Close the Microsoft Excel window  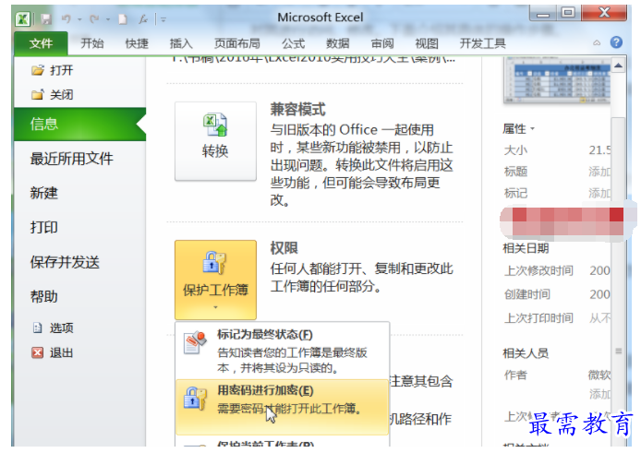(605, 13)
